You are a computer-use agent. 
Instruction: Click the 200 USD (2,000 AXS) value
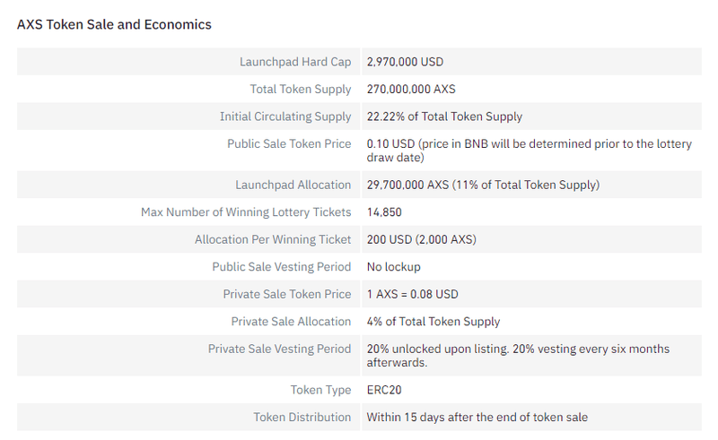421,239
